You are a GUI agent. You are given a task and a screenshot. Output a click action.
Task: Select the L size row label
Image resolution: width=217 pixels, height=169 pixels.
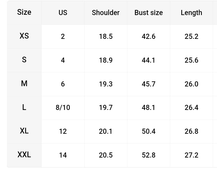click(24, 107)
